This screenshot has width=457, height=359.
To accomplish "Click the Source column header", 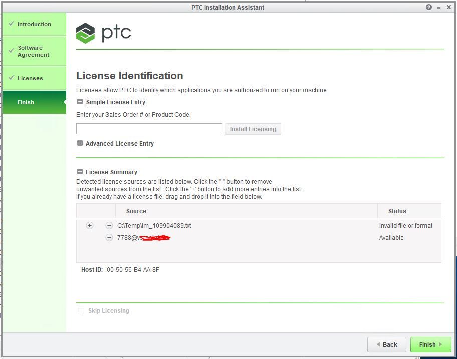I will click(247, 211).
